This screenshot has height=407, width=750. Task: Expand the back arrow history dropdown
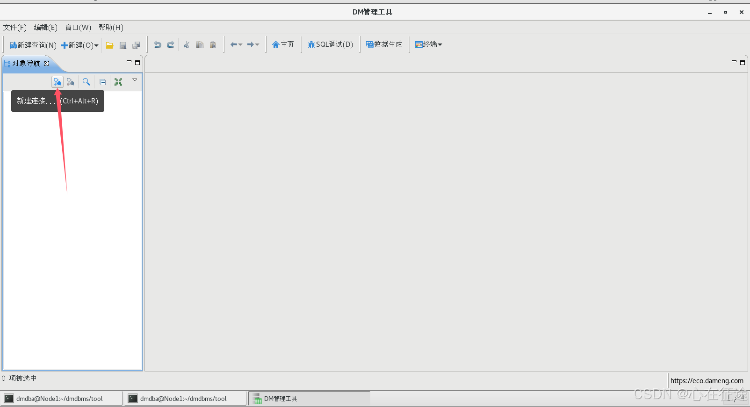pos(240,44)
